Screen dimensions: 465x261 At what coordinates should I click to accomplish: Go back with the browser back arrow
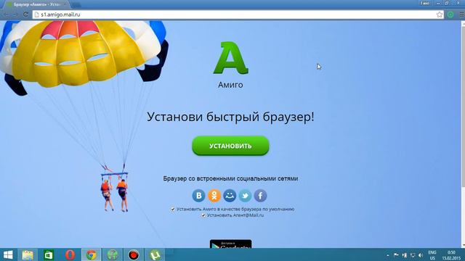[6, 14]
